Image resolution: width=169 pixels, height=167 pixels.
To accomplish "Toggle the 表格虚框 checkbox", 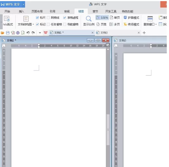I will click(65, 18).
